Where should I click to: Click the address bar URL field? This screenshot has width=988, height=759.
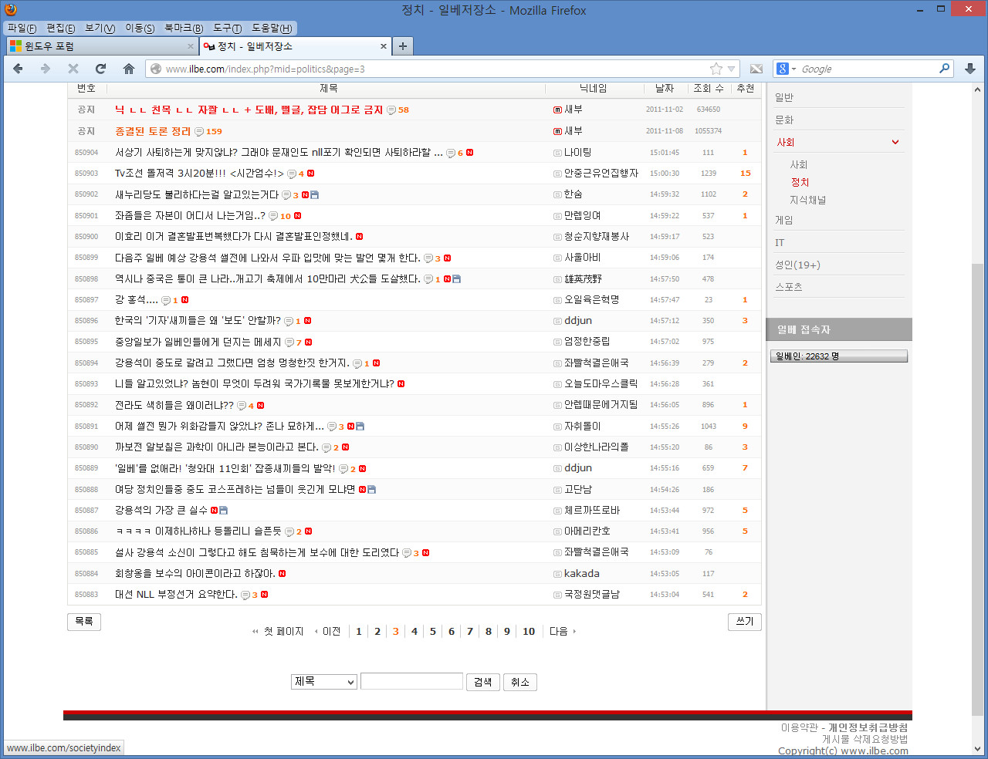432,69
